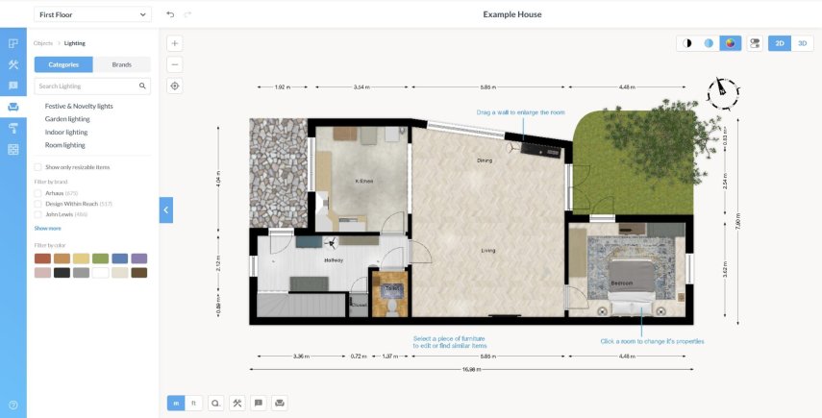The height and width of the screenshot is (418, 822).
Task: Select the Dining area label
Action: pos(485,160)
